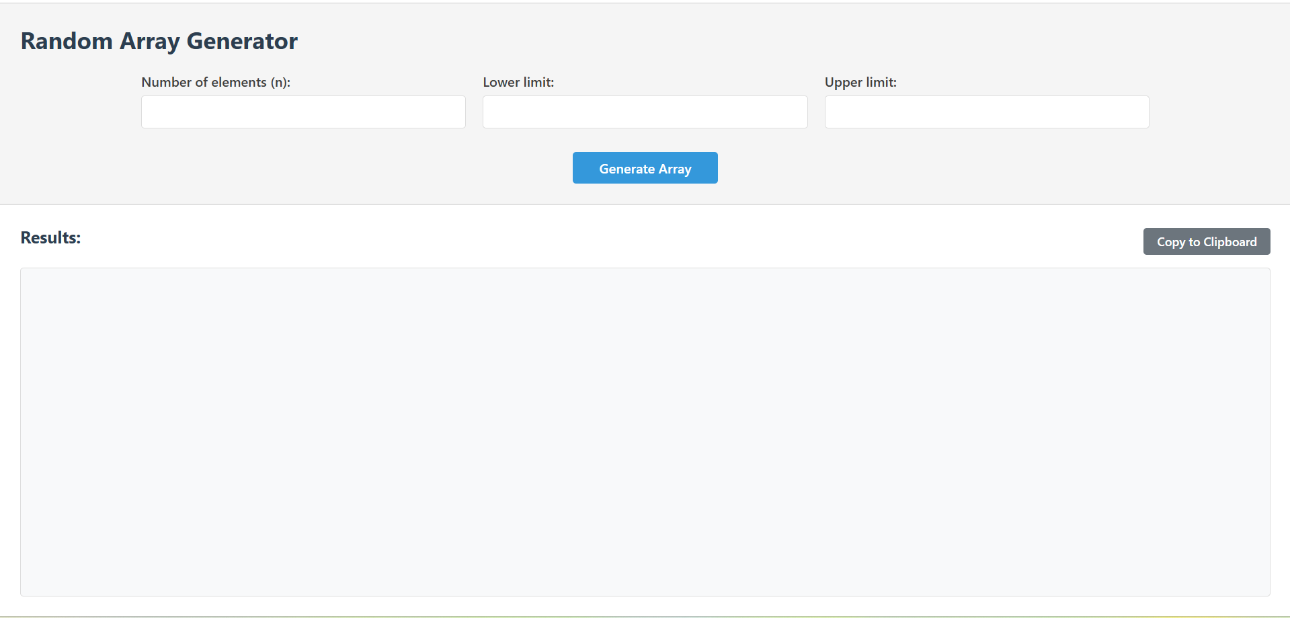Click the Lower limit label
This screenshot has width=1290, height=618.
pos(518,82)
